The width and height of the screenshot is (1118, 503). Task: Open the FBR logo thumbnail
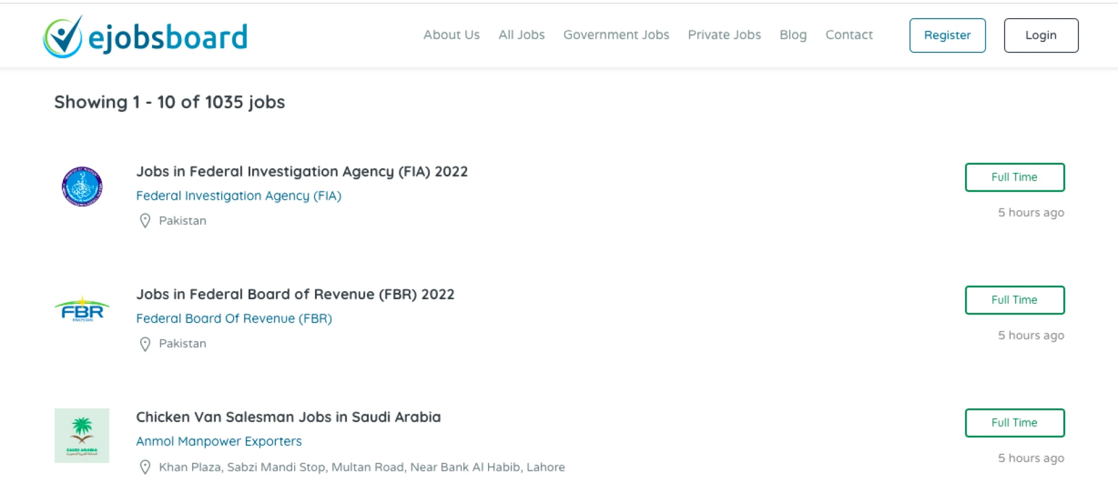pos(82,309)
